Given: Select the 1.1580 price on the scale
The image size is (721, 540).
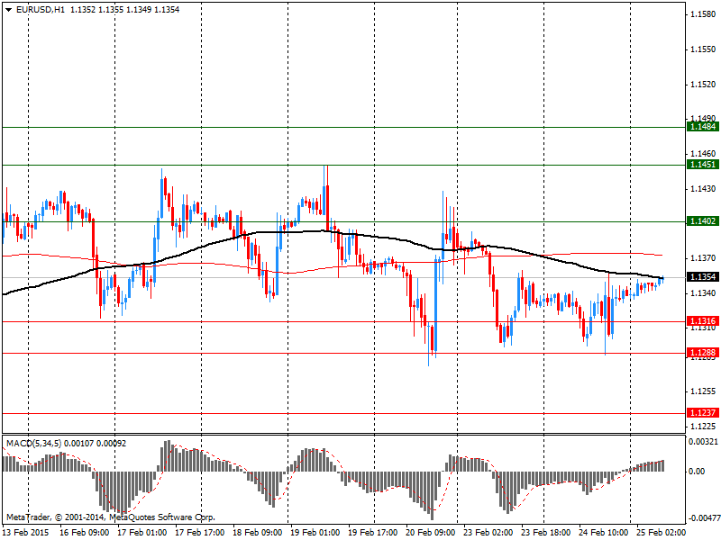Looking at the screenshot, I should coord(703,14).
